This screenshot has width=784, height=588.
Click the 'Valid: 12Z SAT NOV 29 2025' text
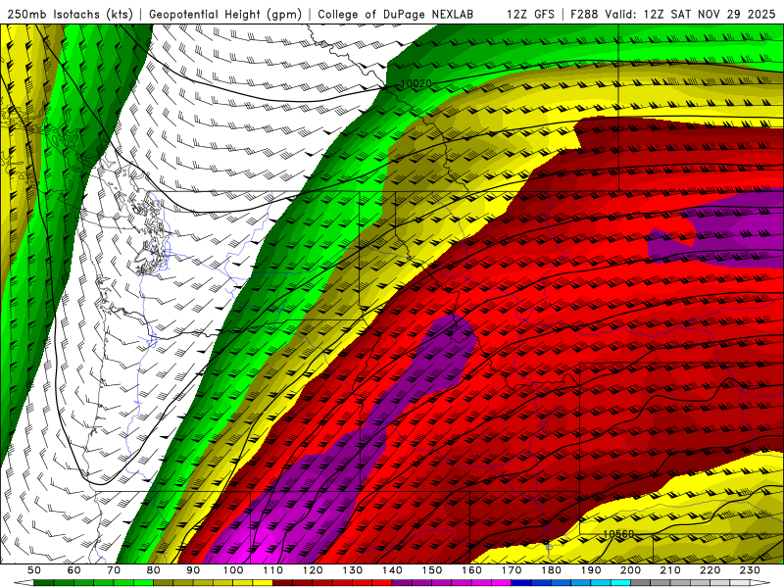[x=690, y=15]
